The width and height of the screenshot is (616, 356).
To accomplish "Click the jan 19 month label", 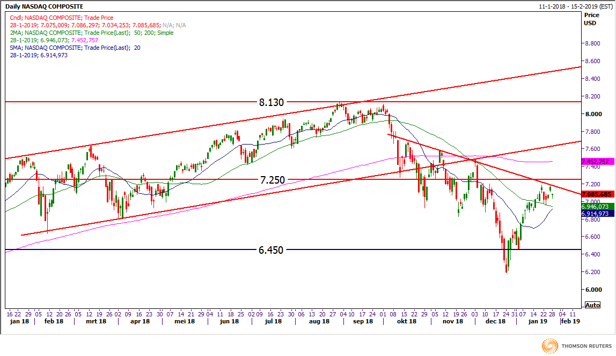I will [538, 322].
